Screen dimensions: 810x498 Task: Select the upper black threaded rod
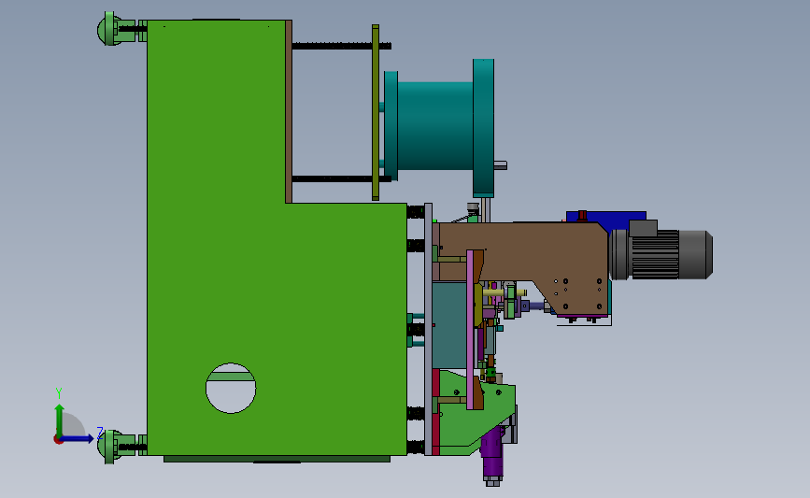point(333,46)
